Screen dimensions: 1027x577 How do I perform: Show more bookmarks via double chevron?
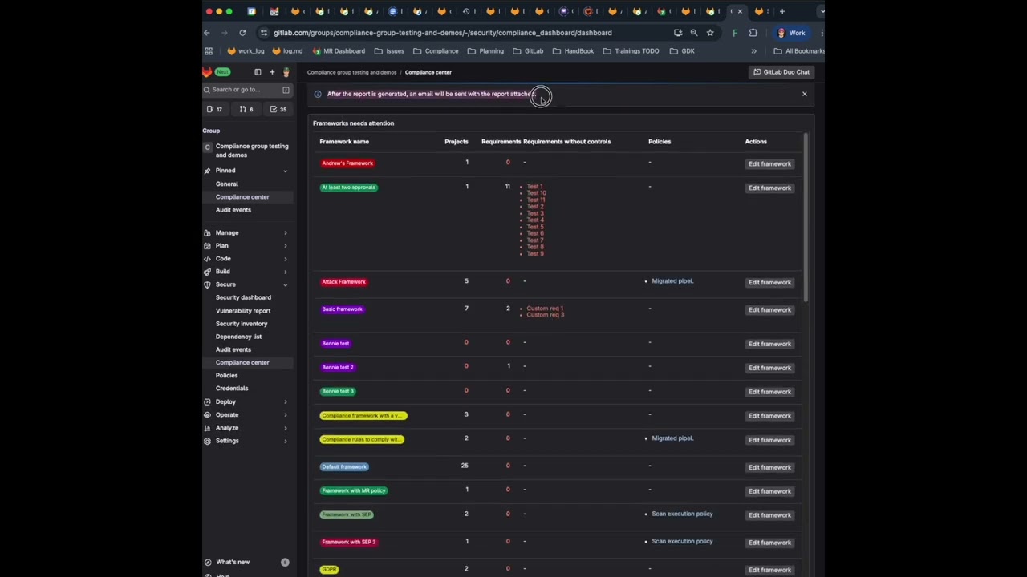(753, 51)
